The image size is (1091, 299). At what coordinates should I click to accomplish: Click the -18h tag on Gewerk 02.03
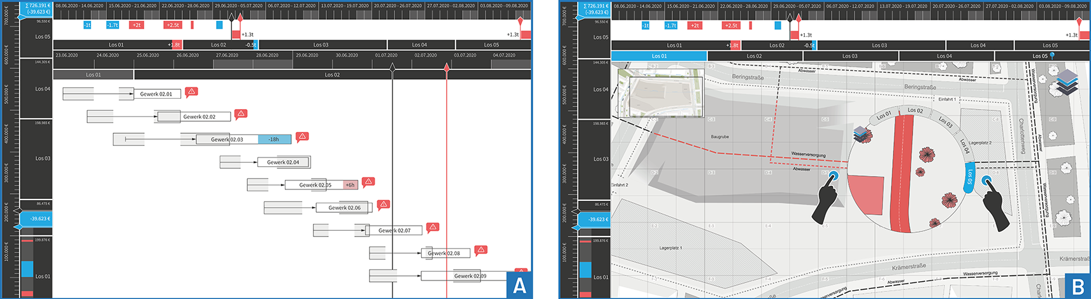(x=274, y=139)
